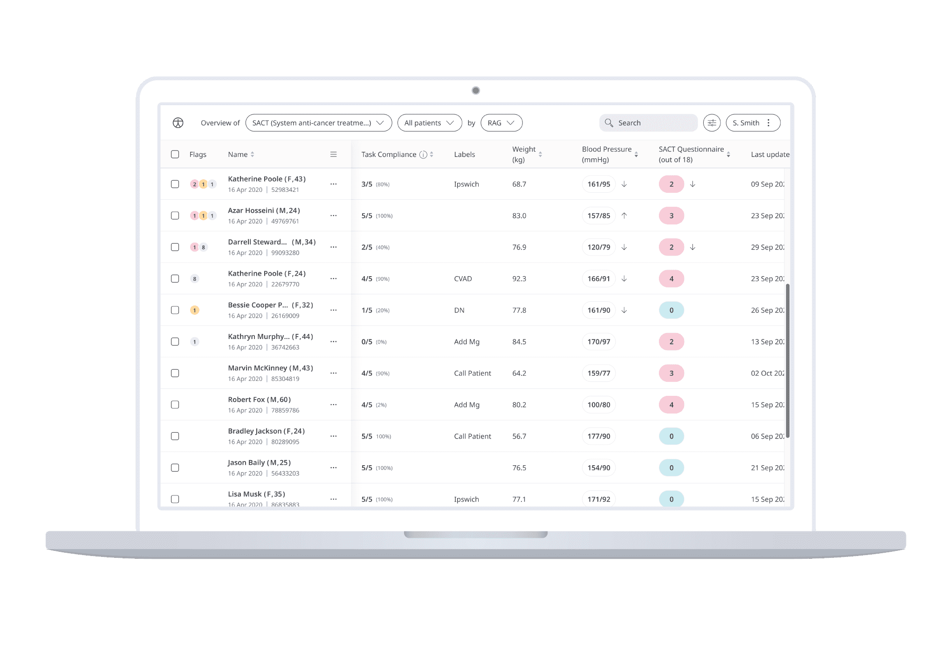Open the SACT treatment dropdown

tap(318, 122)
